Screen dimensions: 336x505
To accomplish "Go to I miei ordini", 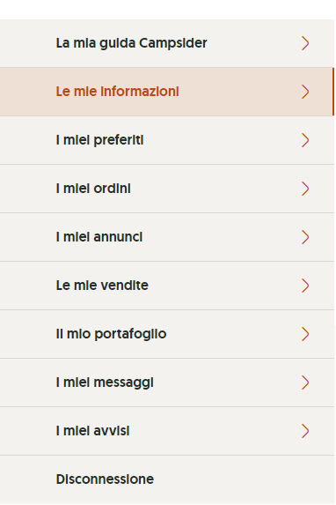I will click(x=167, y=189).
